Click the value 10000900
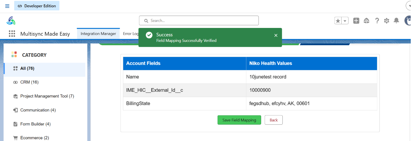Viewport: 411px width, 141px height. 260,90
